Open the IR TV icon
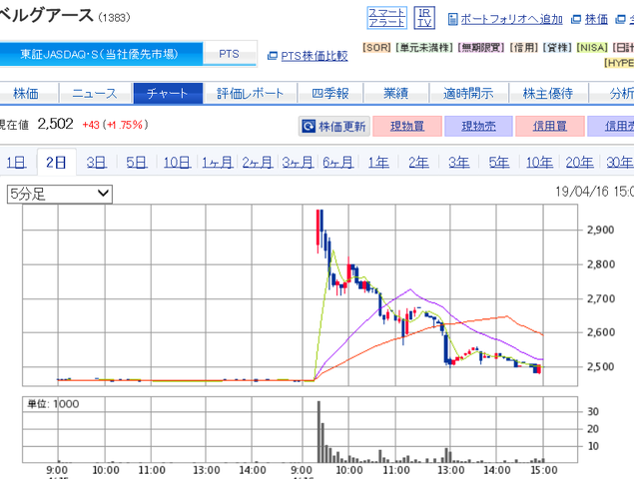This screenshot has width=634, height=479. tap(424, 18)
